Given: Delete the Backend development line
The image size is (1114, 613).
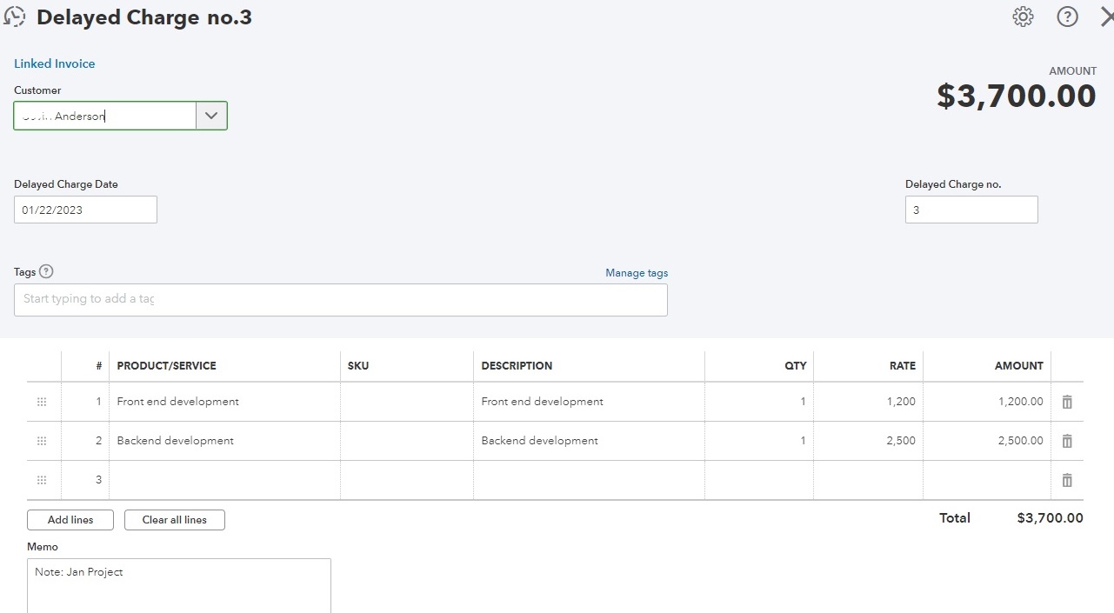Looking at the screenshot, I should point(1067,441).
